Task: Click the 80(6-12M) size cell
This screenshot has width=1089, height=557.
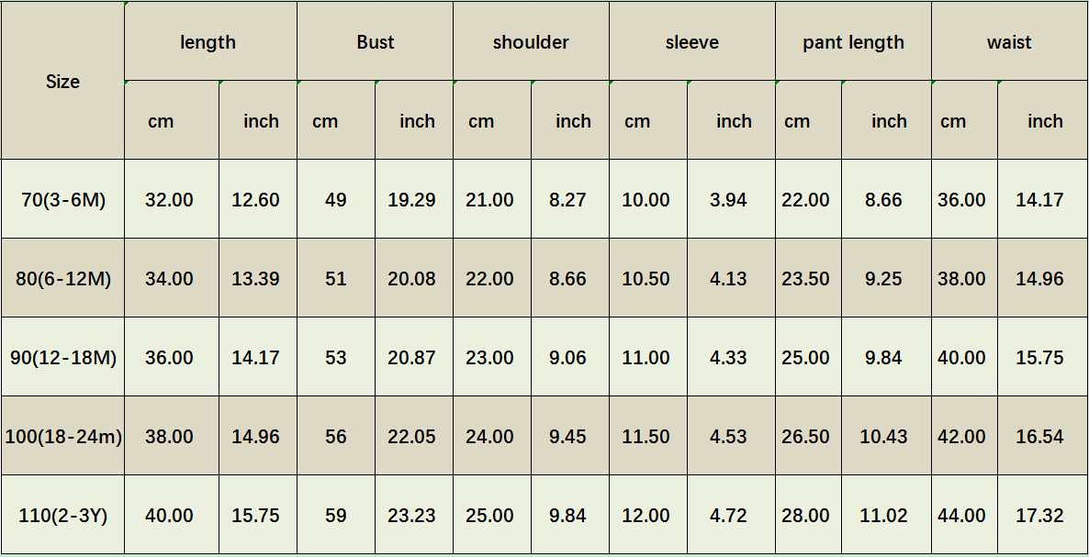Action: click(x=62, y=278)
